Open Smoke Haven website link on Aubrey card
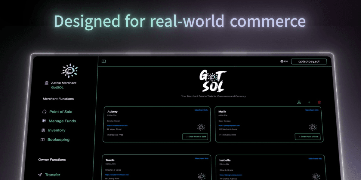This screenshot has height=180, width=361. tap(118, 125)
